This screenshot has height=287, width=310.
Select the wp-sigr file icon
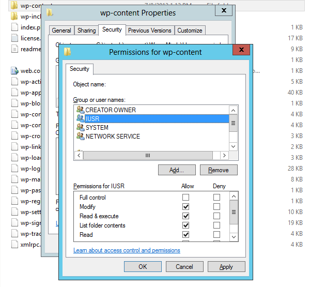(14, 223)
